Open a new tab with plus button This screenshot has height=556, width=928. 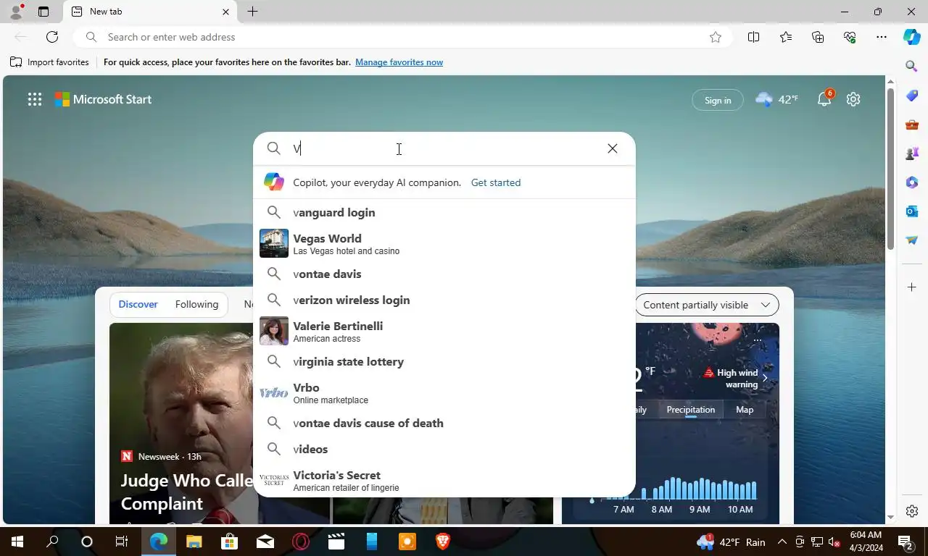252,12
